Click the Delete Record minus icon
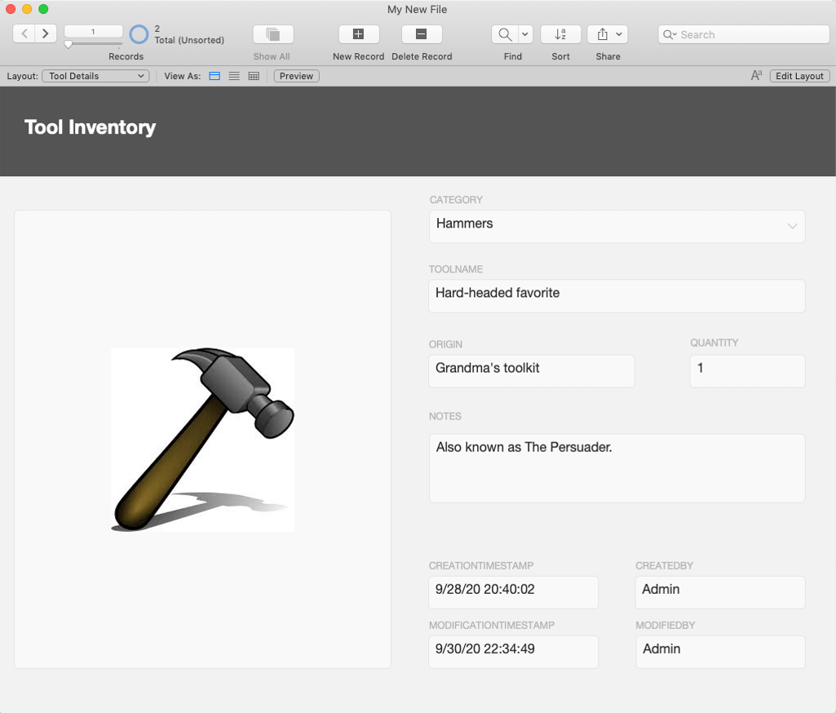This screenshot has height=713, width=836. tap(421, 34)
